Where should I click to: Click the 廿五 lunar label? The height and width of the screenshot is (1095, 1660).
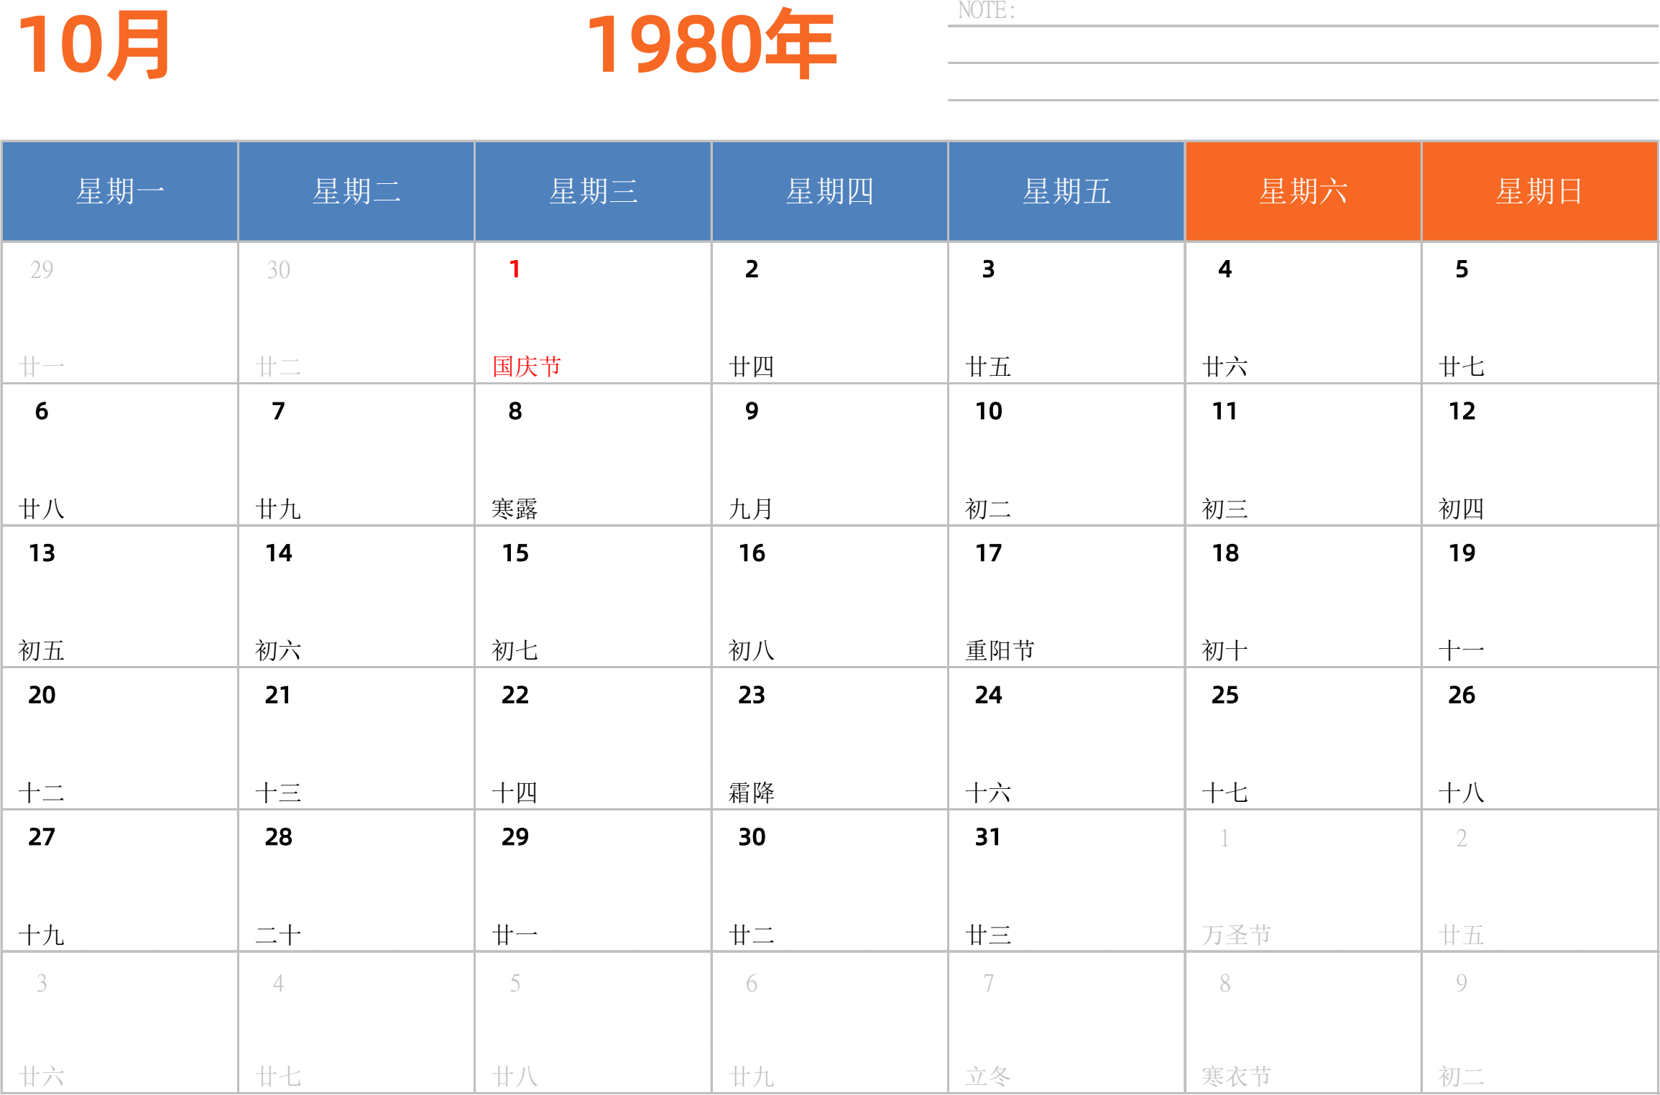pyautogui.click(x=988, y=366)
